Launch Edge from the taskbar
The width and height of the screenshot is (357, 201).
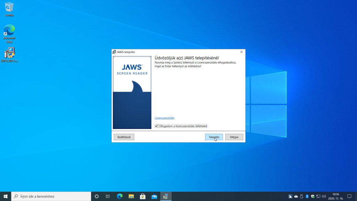pos(120,196)
